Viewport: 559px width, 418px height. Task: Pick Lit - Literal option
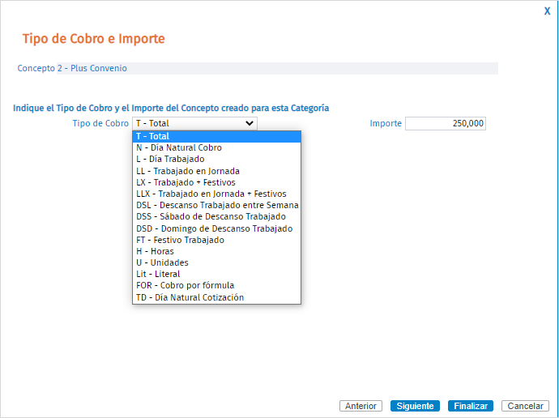click(216, 275)
